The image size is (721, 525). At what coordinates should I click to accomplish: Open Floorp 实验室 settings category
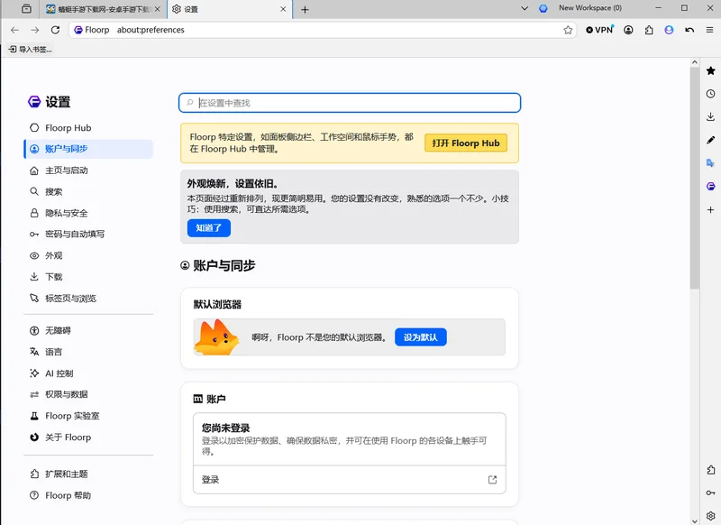click(88, 416)
